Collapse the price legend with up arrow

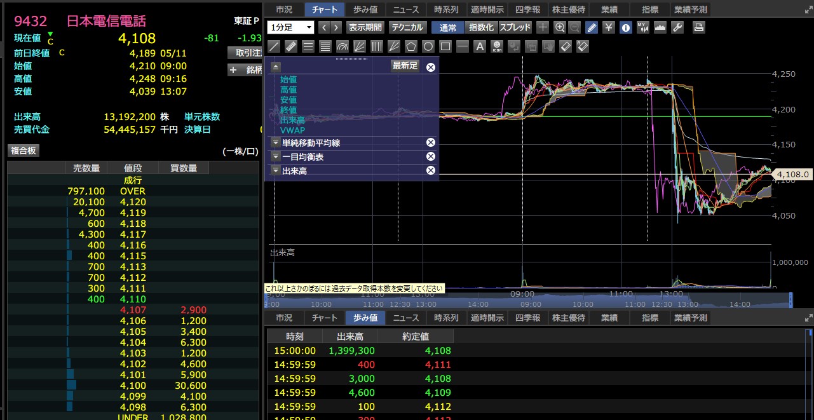276,67
